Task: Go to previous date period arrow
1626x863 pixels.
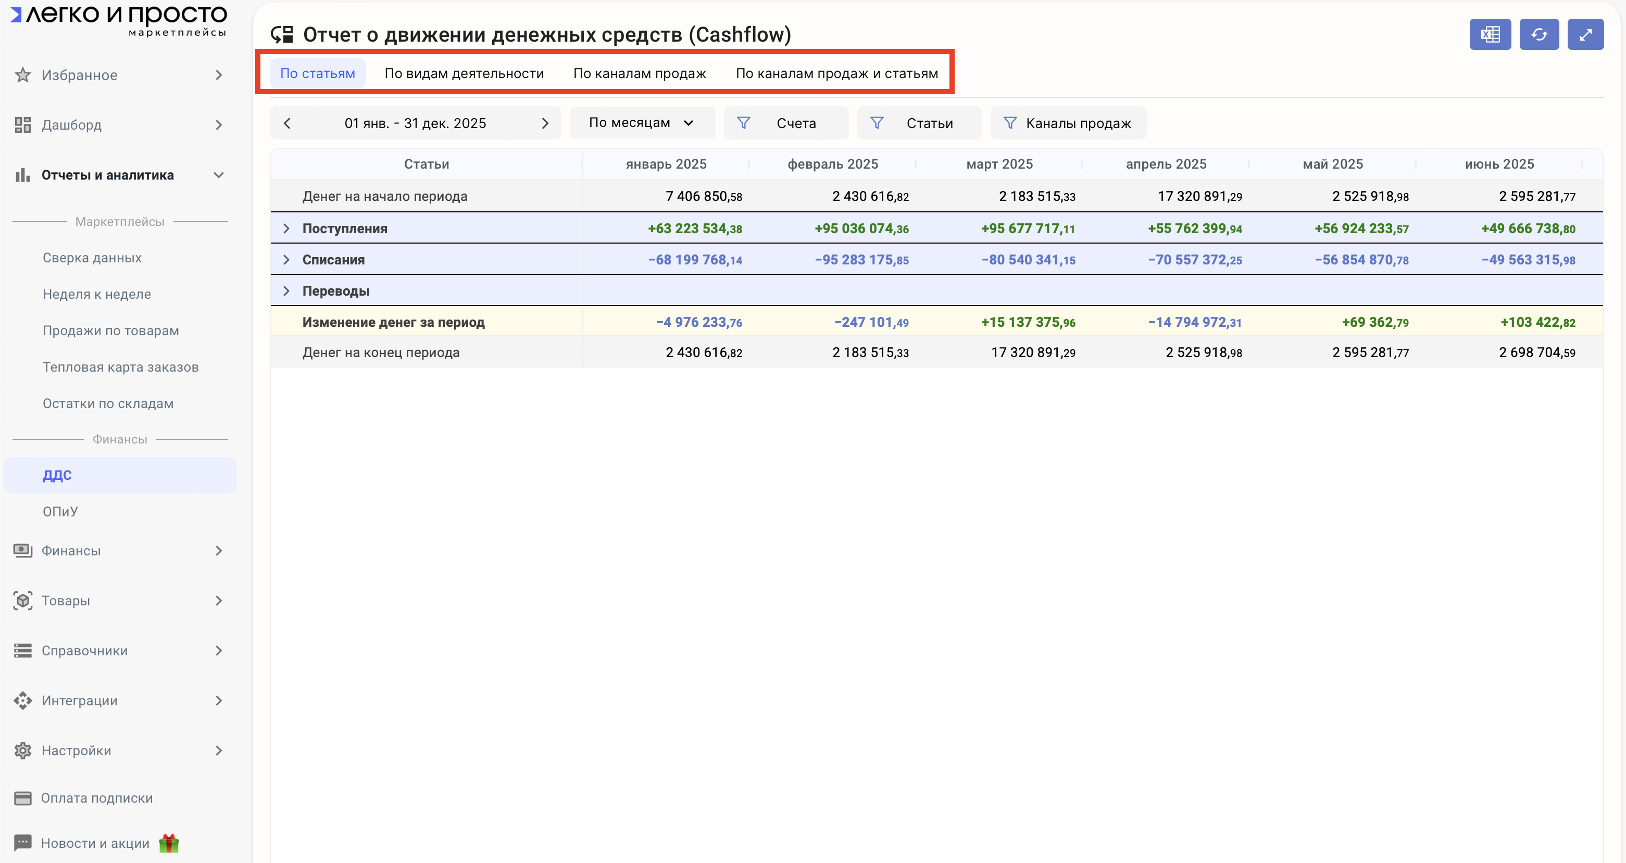Action: [288, 123]
